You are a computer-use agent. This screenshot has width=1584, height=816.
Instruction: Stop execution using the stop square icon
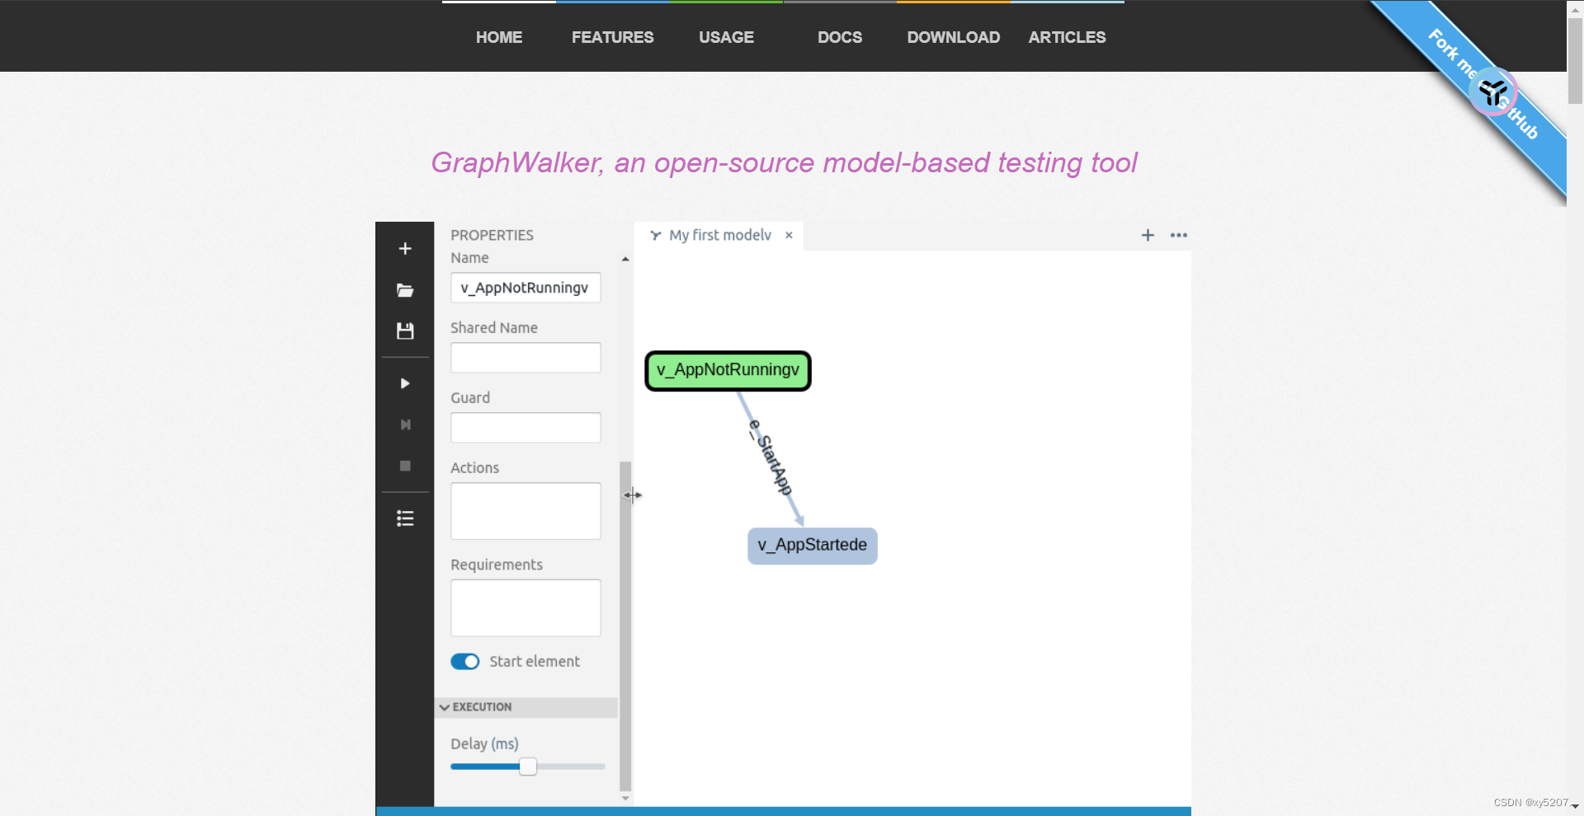point(405,466)
